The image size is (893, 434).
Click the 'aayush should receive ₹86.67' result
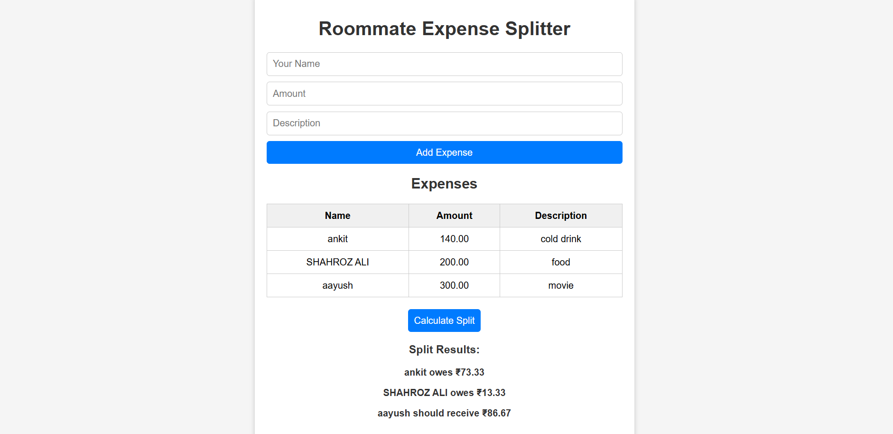pyautogui.click(x=444, y=413)
